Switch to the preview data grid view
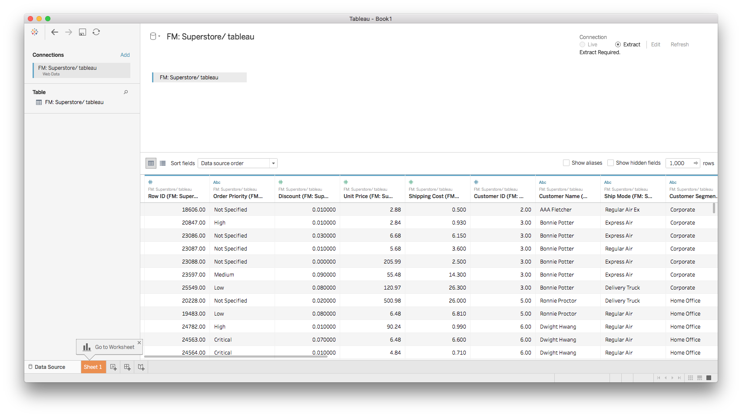Viewport: 742px width, 417px height. tap(151, 163)
